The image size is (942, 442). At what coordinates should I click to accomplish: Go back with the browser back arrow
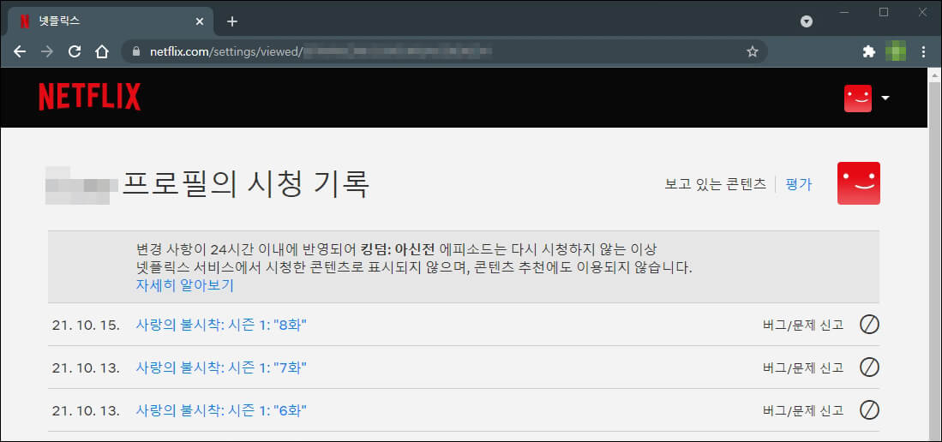click(x=20, y=51)
